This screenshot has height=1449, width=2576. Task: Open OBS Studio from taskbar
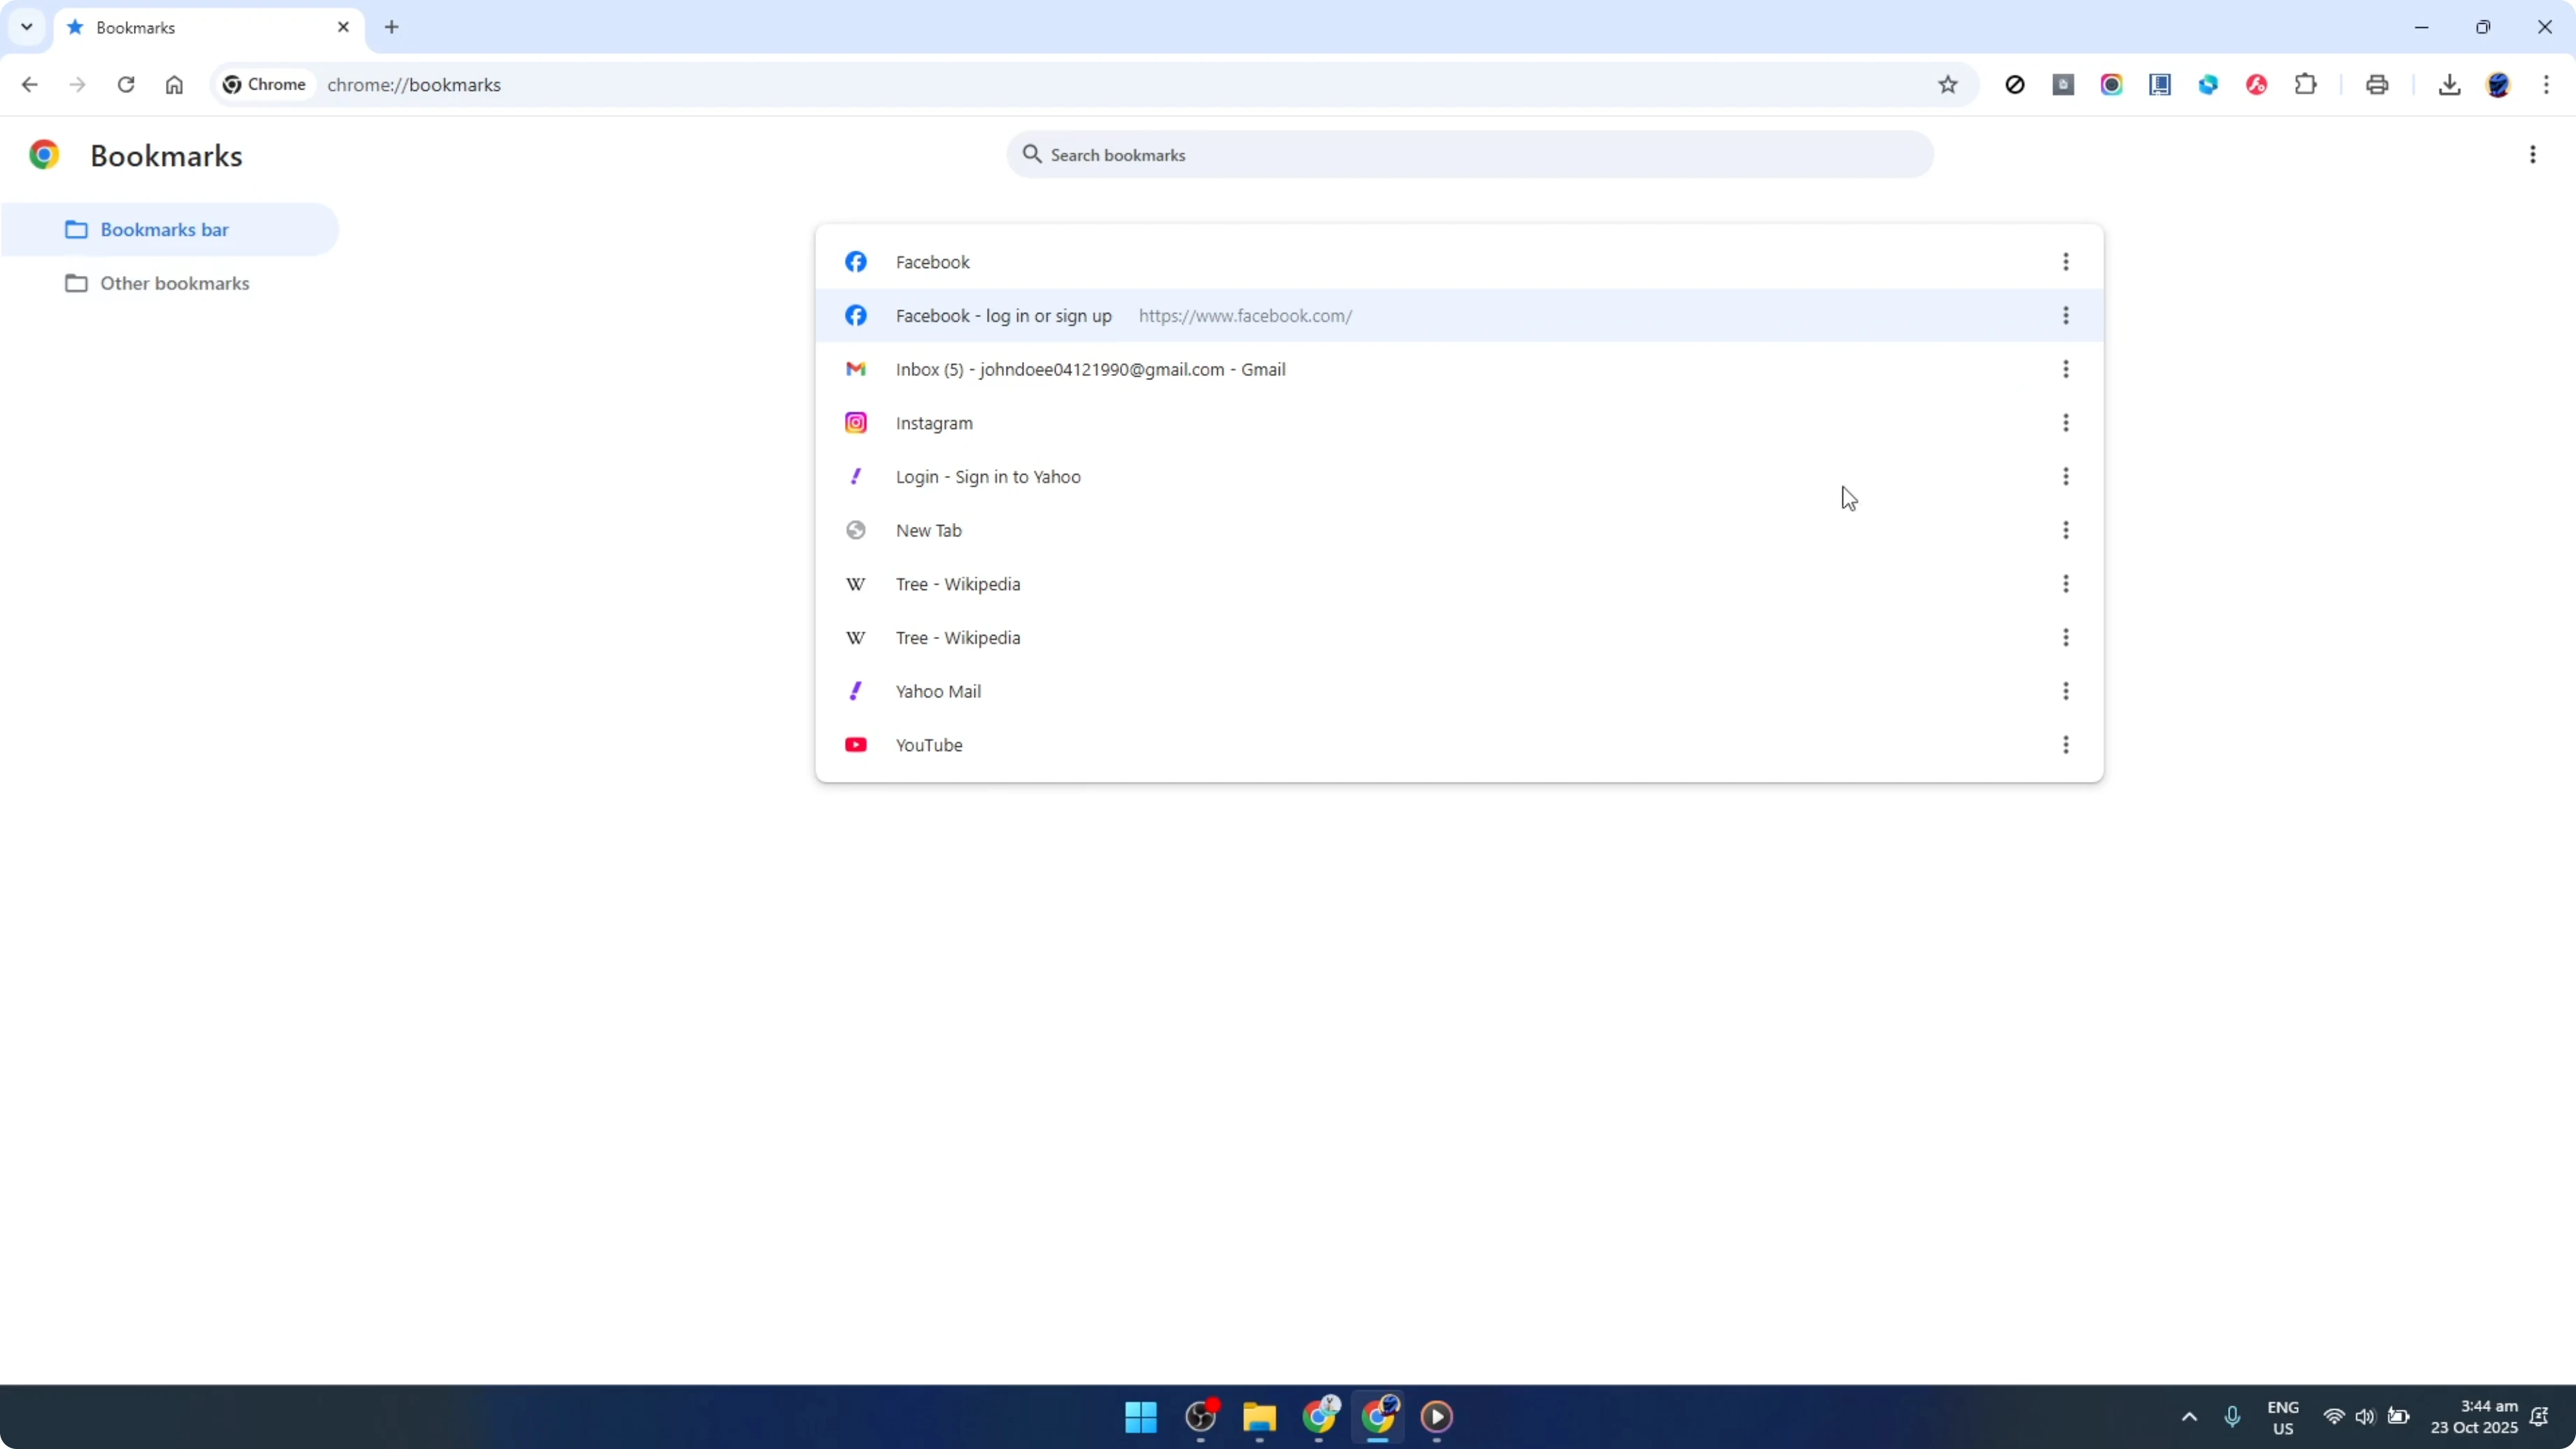pos(1200,1417)
